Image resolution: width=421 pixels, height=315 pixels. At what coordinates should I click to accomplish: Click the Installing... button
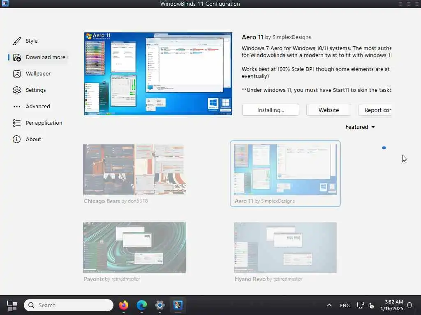pos(271,110)
